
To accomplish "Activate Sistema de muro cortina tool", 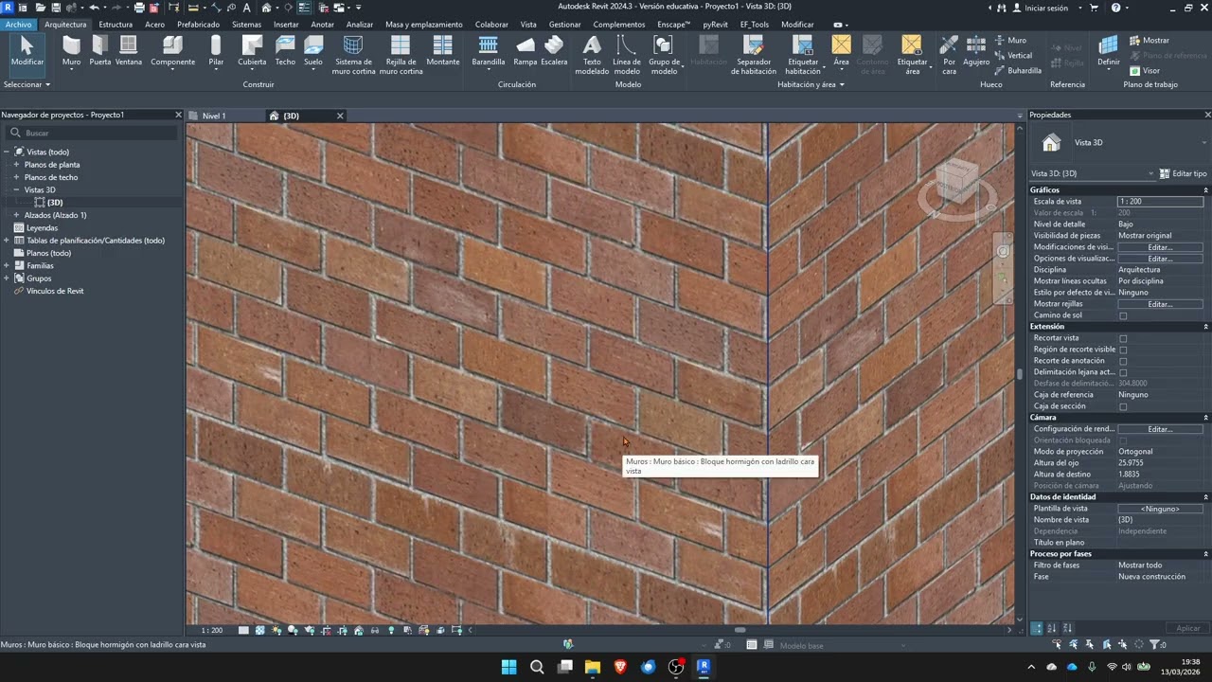I will click(353, 55).
